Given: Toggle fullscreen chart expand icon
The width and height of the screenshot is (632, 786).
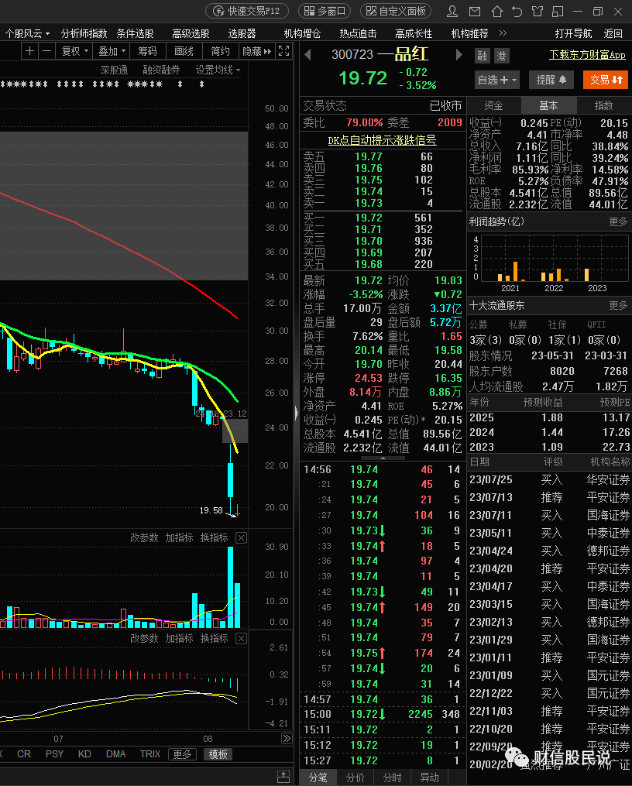Looking at the screenshot, I should coord(283,50).
